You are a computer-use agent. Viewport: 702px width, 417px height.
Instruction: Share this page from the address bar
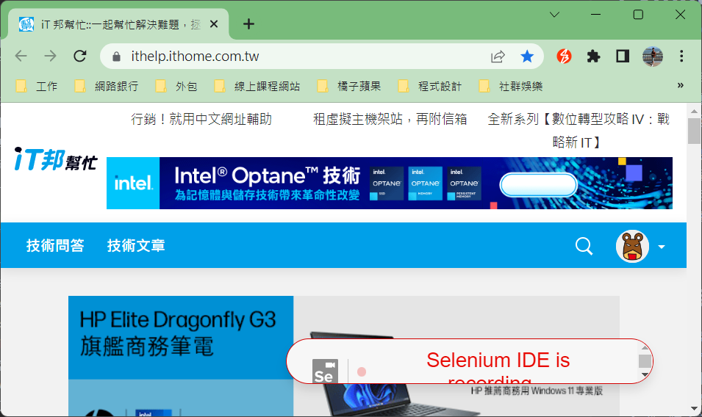498,57
